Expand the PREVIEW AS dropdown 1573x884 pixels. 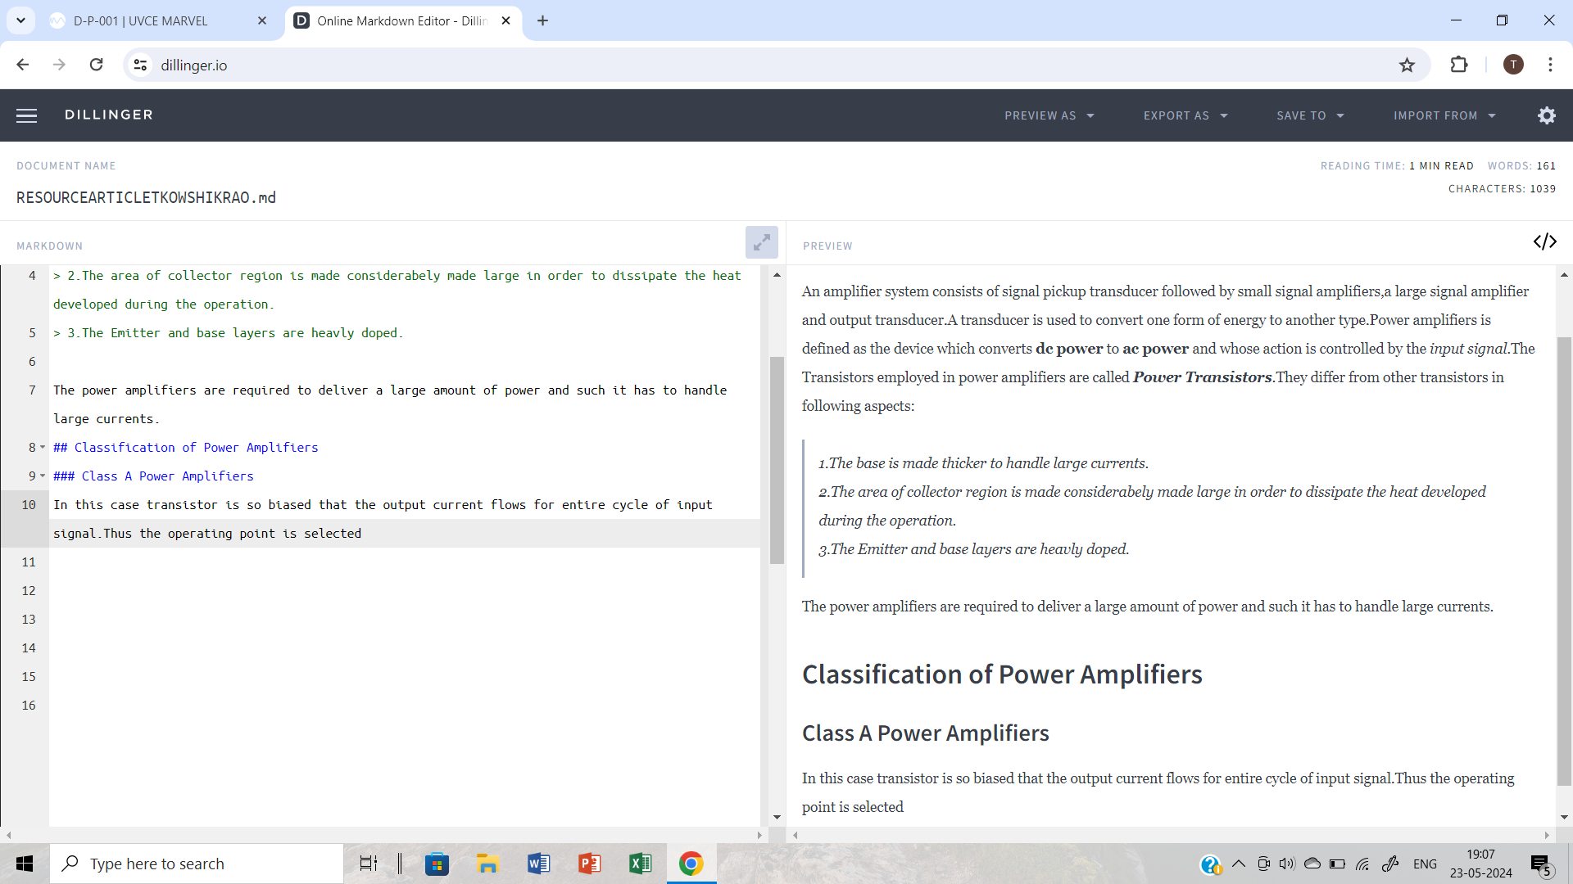(x=1049, y=115)
